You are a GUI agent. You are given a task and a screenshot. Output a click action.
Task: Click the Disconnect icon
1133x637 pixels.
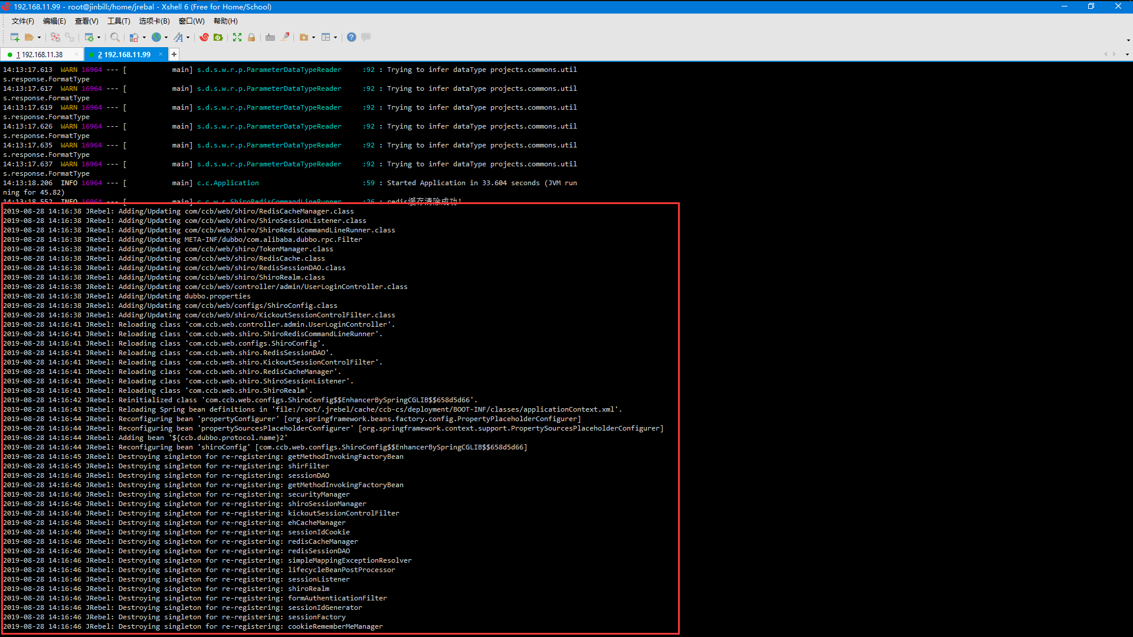point(55,37)
